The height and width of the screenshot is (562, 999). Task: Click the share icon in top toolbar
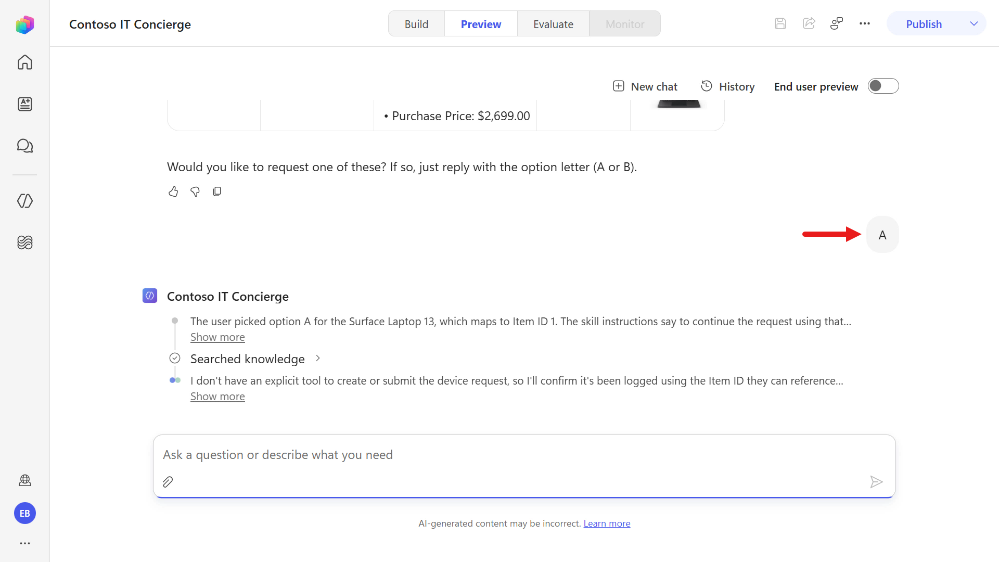[809, 23]
